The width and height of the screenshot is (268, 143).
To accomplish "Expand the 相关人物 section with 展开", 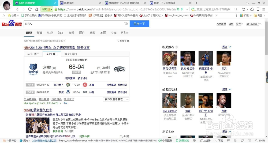I will coord(226,132).
